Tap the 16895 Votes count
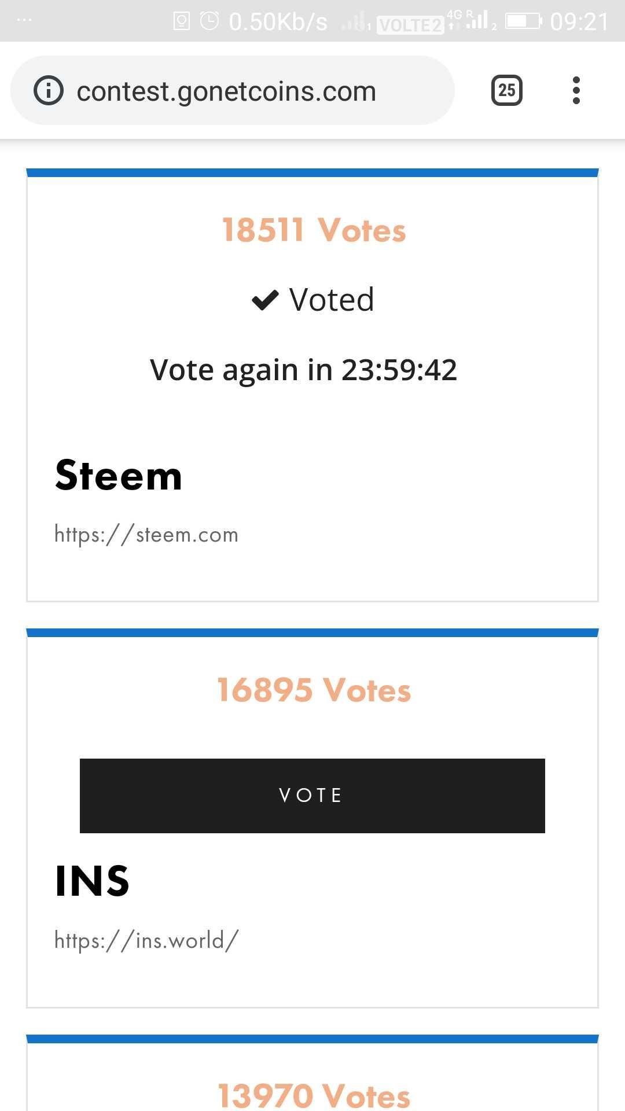 (x=314, y=690)
